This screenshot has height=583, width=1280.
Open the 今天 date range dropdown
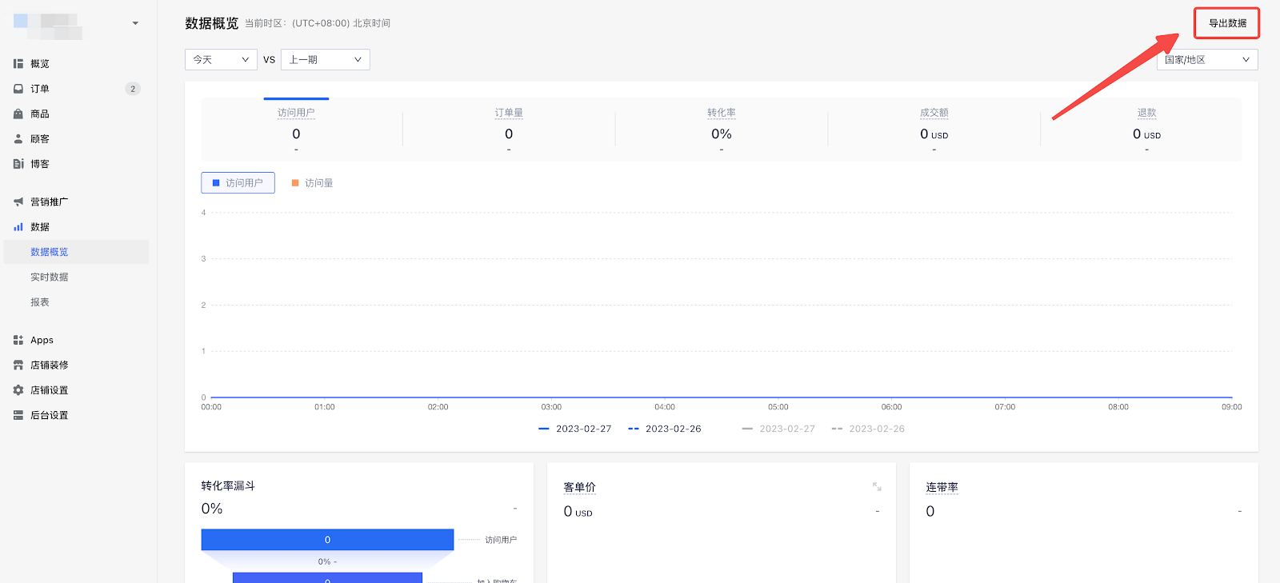[221, 59]
